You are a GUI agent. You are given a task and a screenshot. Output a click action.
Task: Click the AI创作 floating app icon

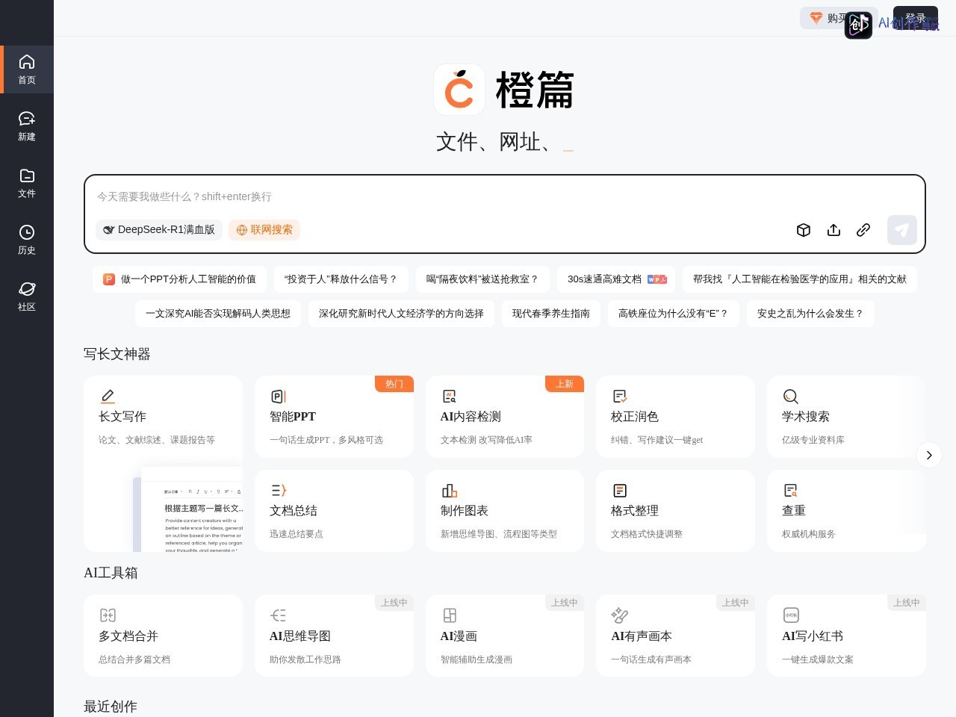(858, 25)
